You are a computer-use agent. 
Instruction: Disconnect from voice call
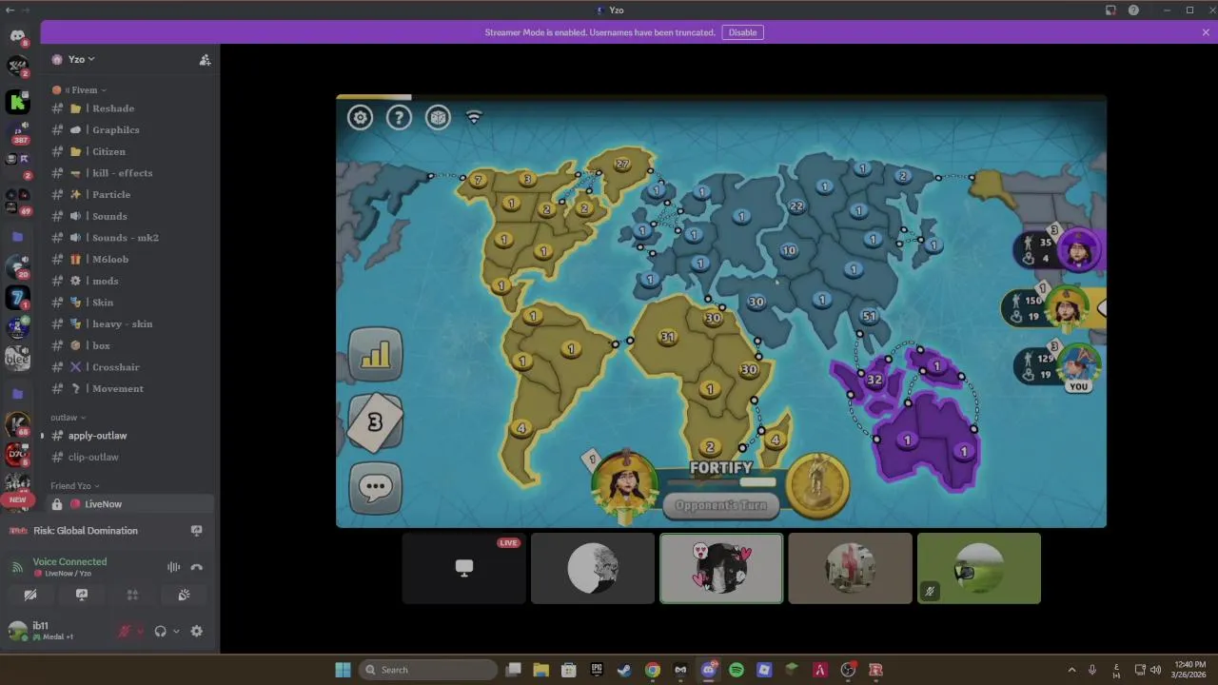click(197, 567)
